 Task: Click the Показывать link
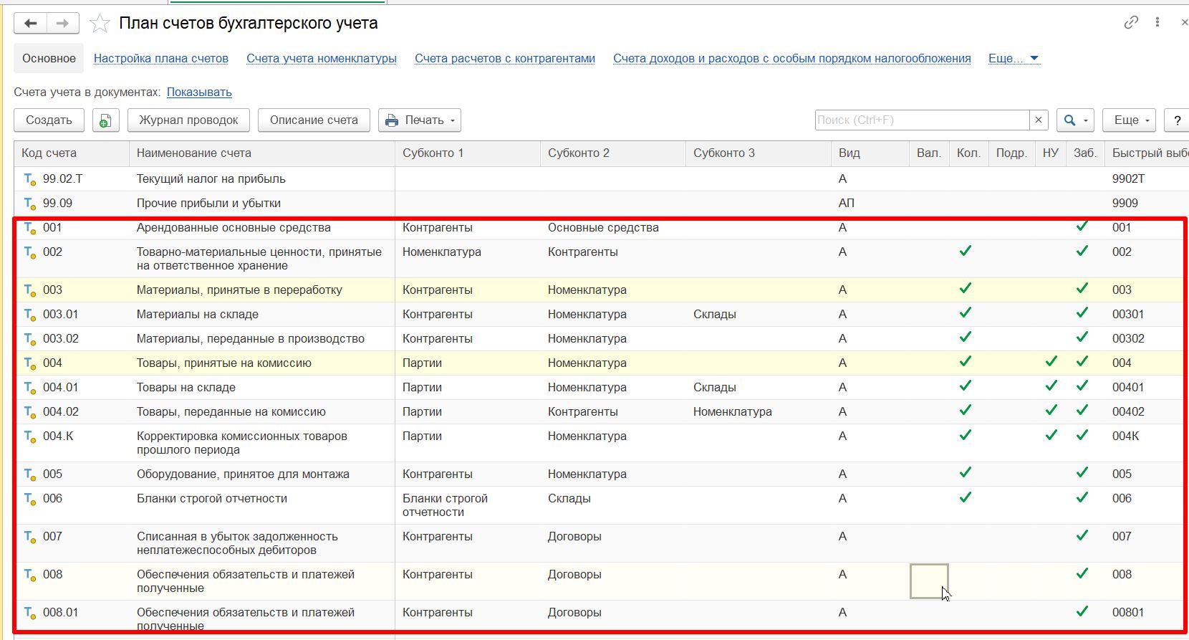199,92
